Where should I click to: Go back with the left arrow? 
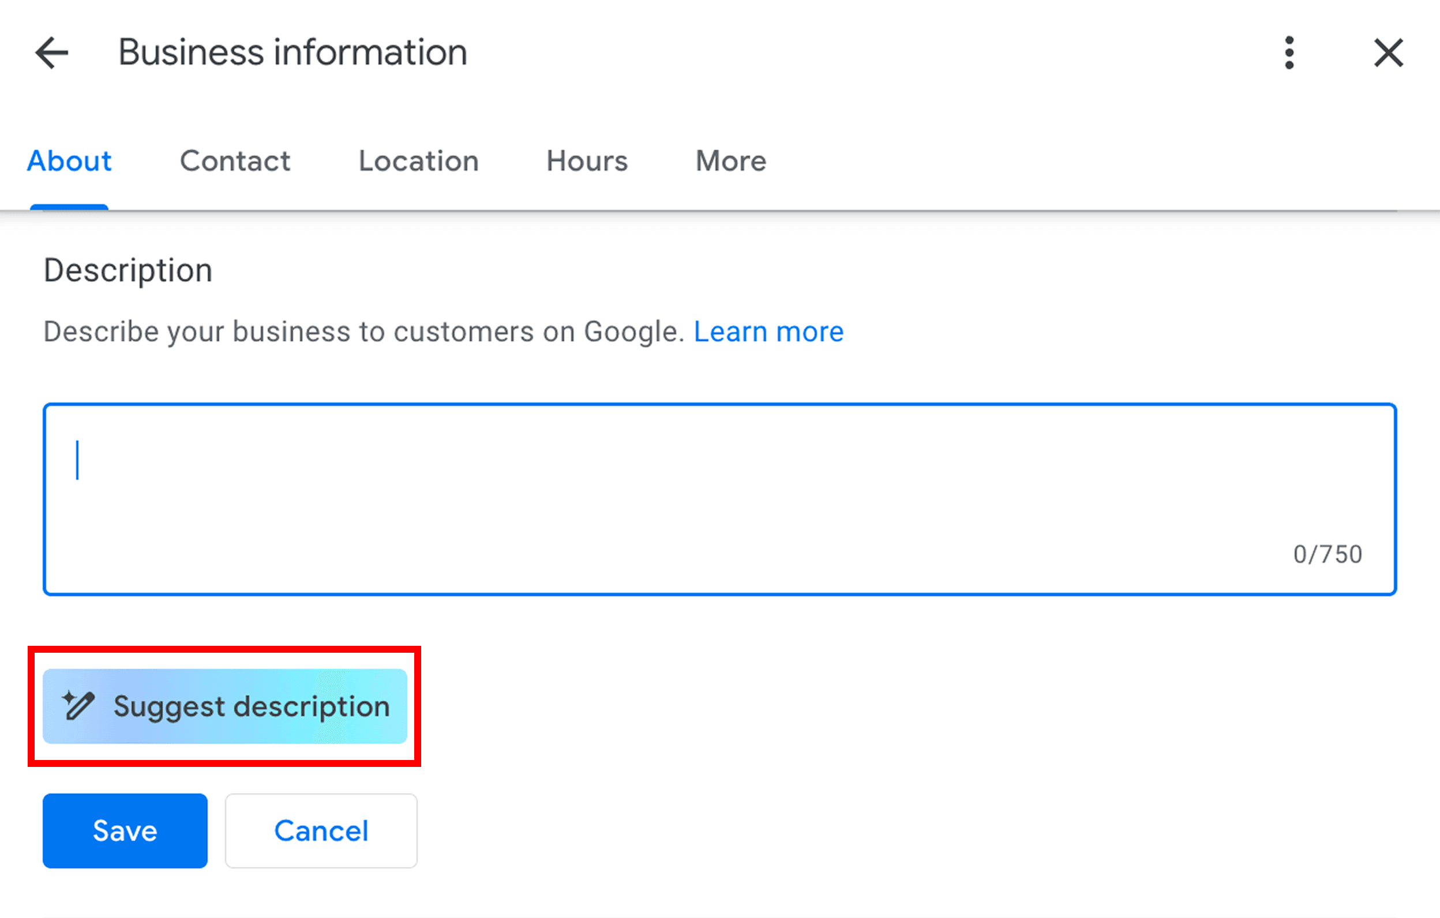52,52
